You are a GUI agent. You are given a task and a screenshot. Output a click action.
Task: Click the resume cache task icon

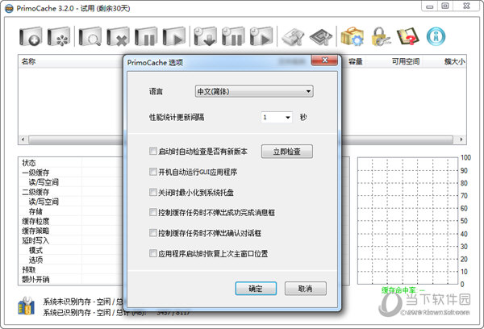click(x=174, y=36)
